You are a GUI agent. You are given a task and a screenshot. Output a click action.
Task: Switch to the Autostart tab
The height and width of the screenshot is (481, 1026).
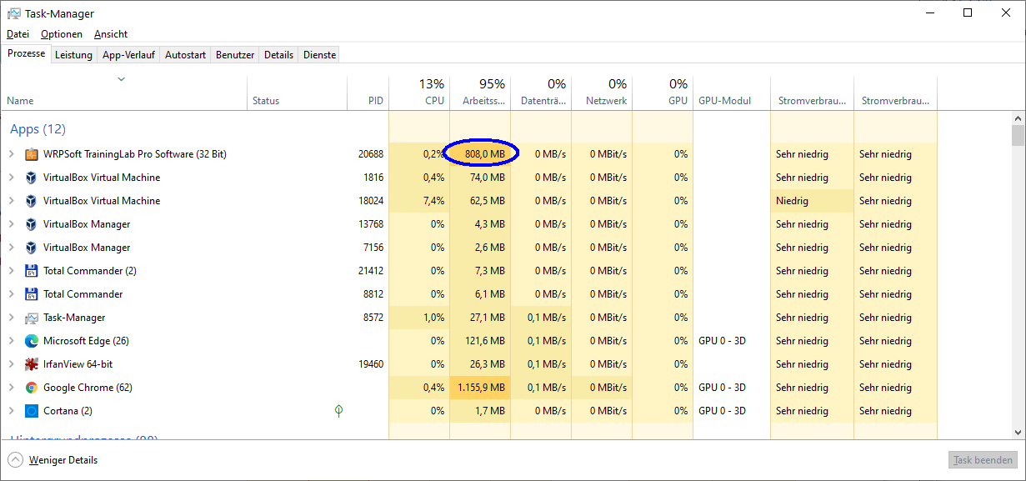[185, 55]
